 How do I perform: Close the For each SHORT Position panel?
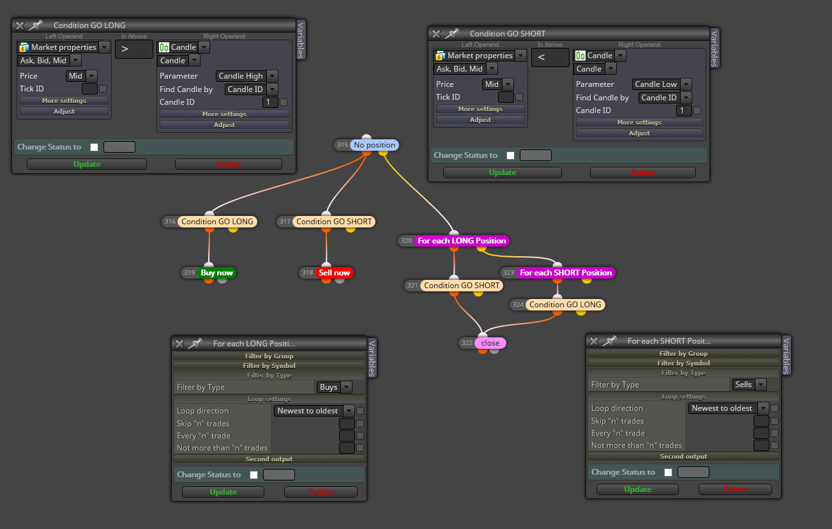pyautogui.click(x=594, y=341)
